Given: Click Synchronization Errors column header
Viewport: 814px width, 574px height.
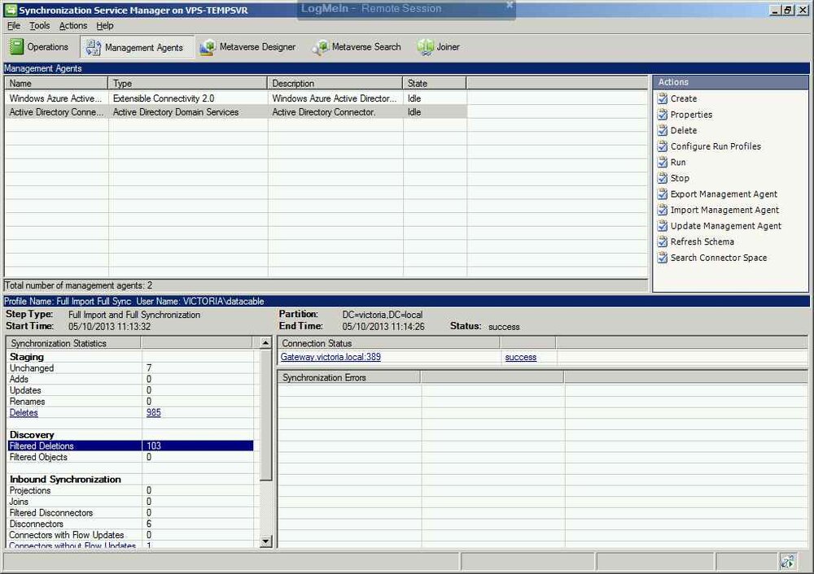Looking at the screenshot, I should 349,377.
